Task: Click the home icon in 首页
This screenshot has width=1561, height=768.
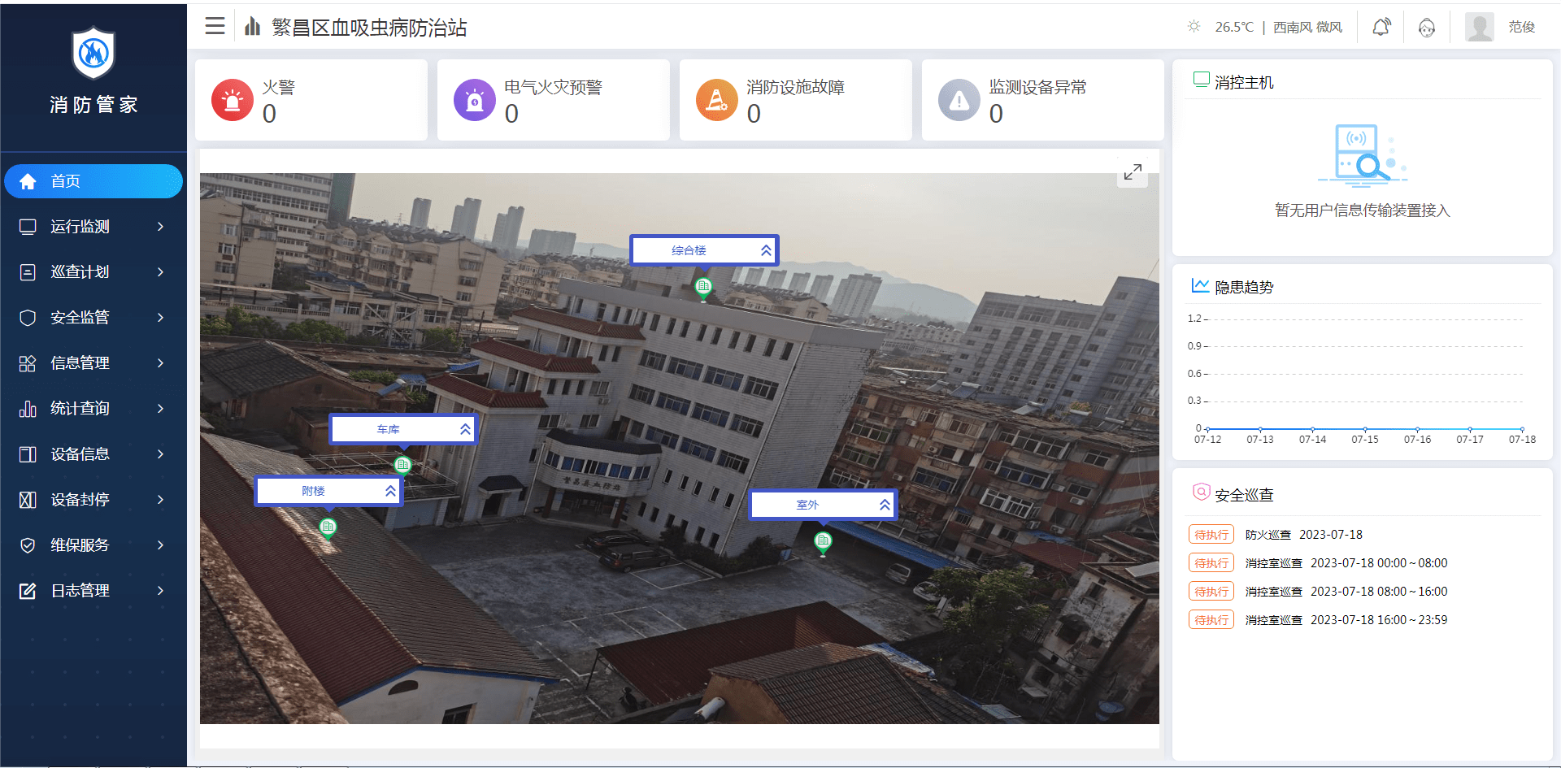Action: click(x=28, y=181)
